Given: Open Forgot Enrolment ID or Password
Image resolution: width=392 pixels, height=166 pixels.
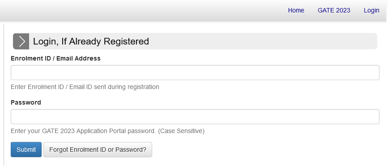Looking at the screenshot, I should pos(98,150).
